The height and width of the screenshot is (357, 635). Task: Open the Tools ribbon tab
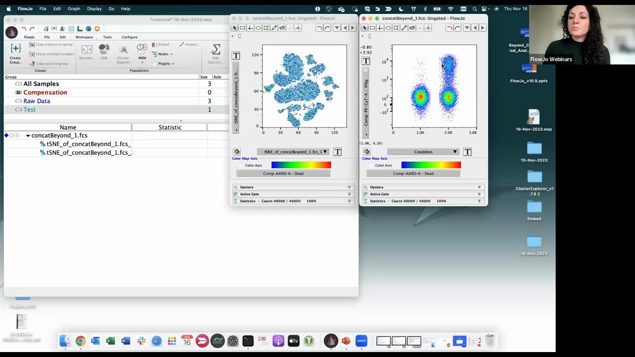(x=107, y=37)
